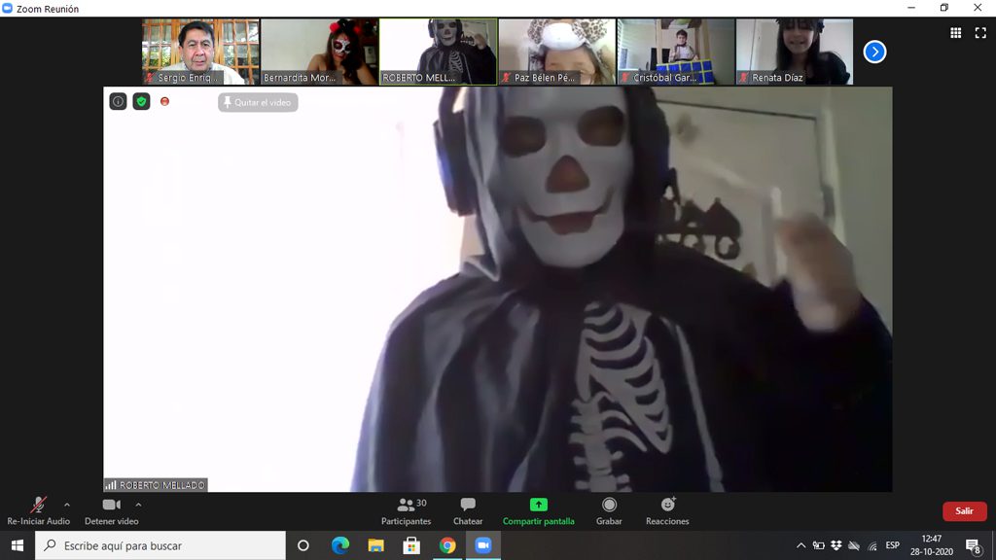
Task: Start screen sharing with Compartir pantalla
Action: [538, 511]
